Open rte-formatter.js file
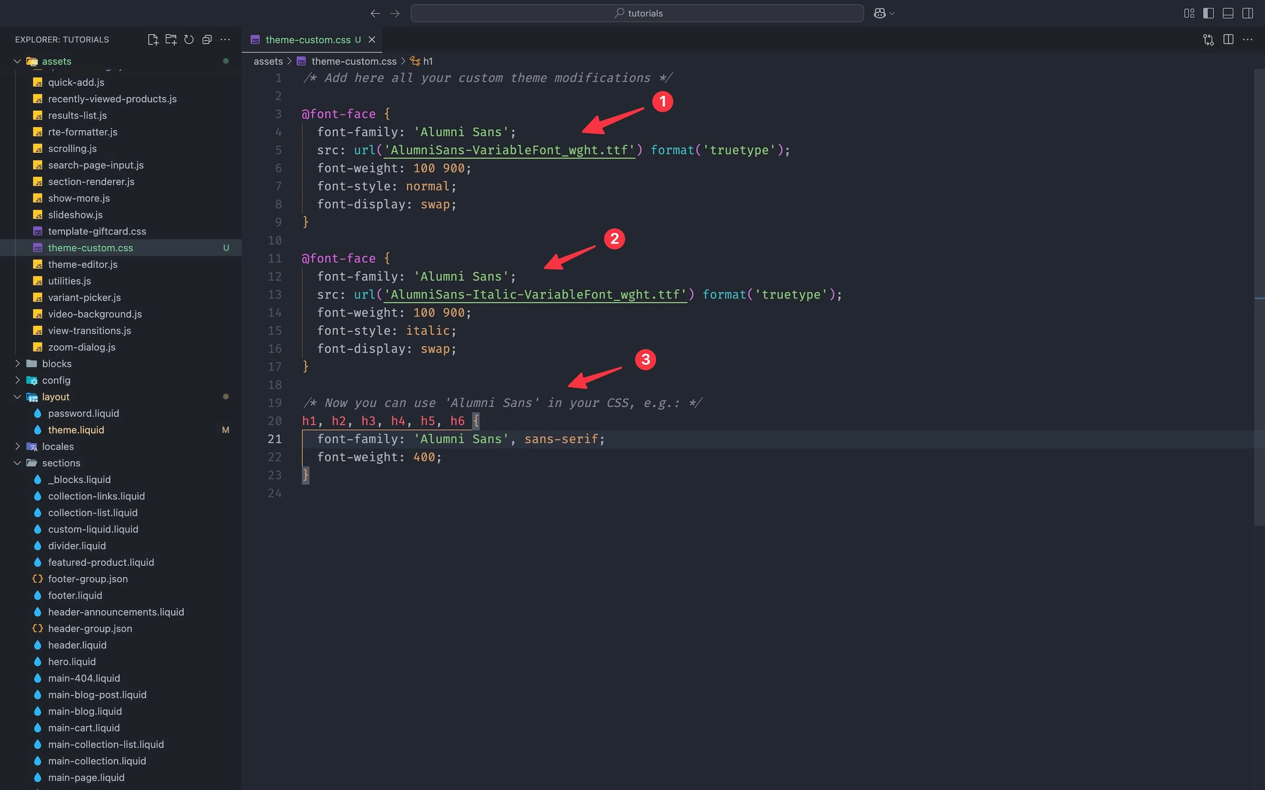This screenshot has height=790, width=1265. pyautogui.click(x=83, y=132)
